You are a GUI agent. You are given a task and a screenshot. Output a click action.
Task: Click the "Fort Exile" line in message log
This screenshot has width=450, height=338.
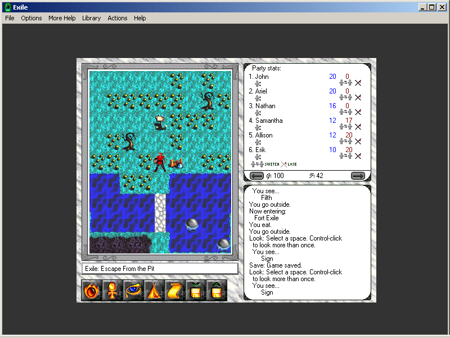click(266, 218)
